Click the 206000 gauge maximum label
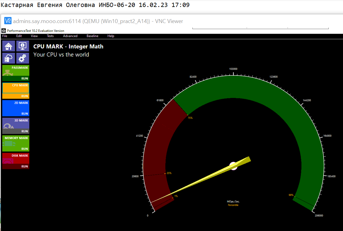The height and width of the screenshot is (231, 343). pos(319,216)
